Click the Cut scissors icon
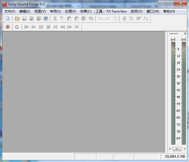The width and height of the screenshot is (189, 162). (55, 19)
